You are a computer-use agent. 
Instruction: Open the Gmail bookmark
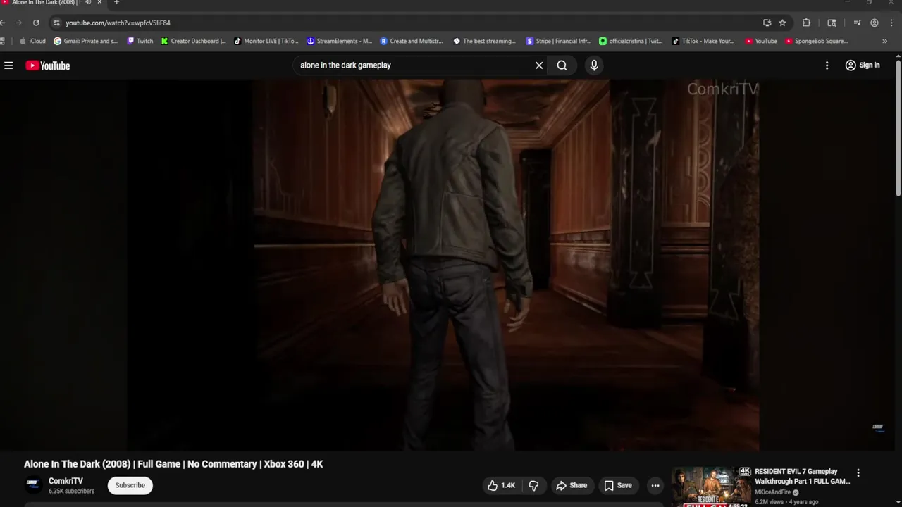[x=85, y=41]
